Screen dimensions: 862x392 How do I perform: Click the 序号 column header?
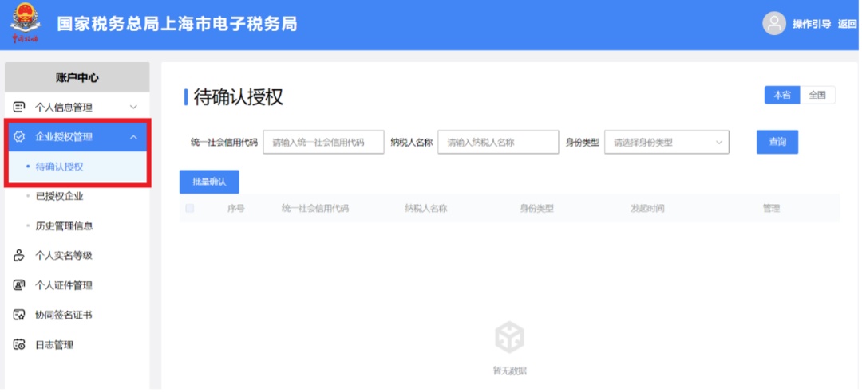(x=235, y=208)
